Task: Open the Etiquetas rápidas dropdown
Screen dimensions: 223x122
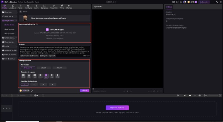Action: [x=48, y=56]
